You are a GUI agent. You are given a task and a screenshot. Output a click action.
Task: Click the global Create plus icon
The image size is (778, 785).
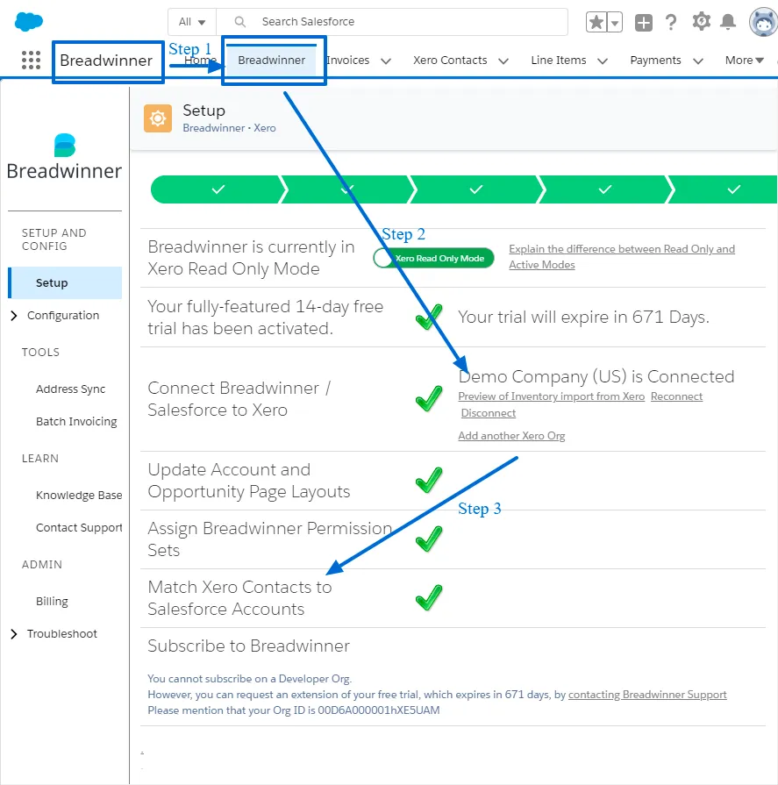point(643,22)
